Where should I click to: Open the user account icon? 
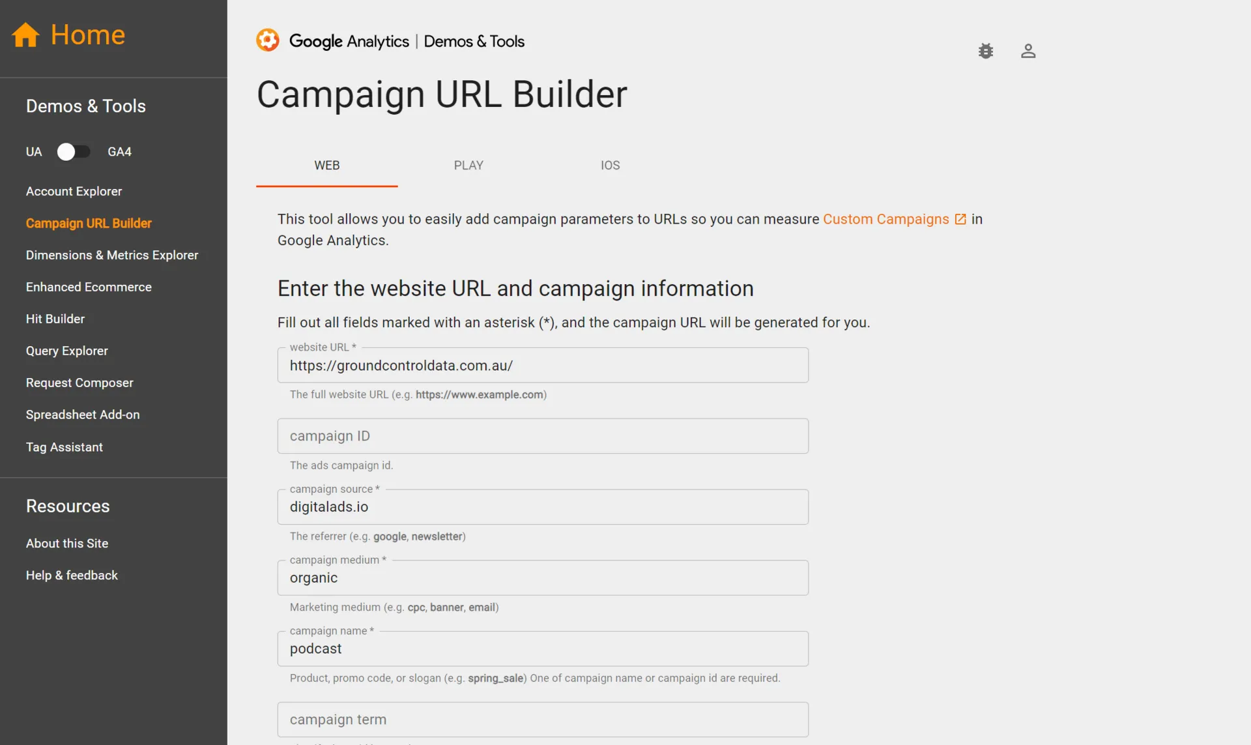(1028, 51)
